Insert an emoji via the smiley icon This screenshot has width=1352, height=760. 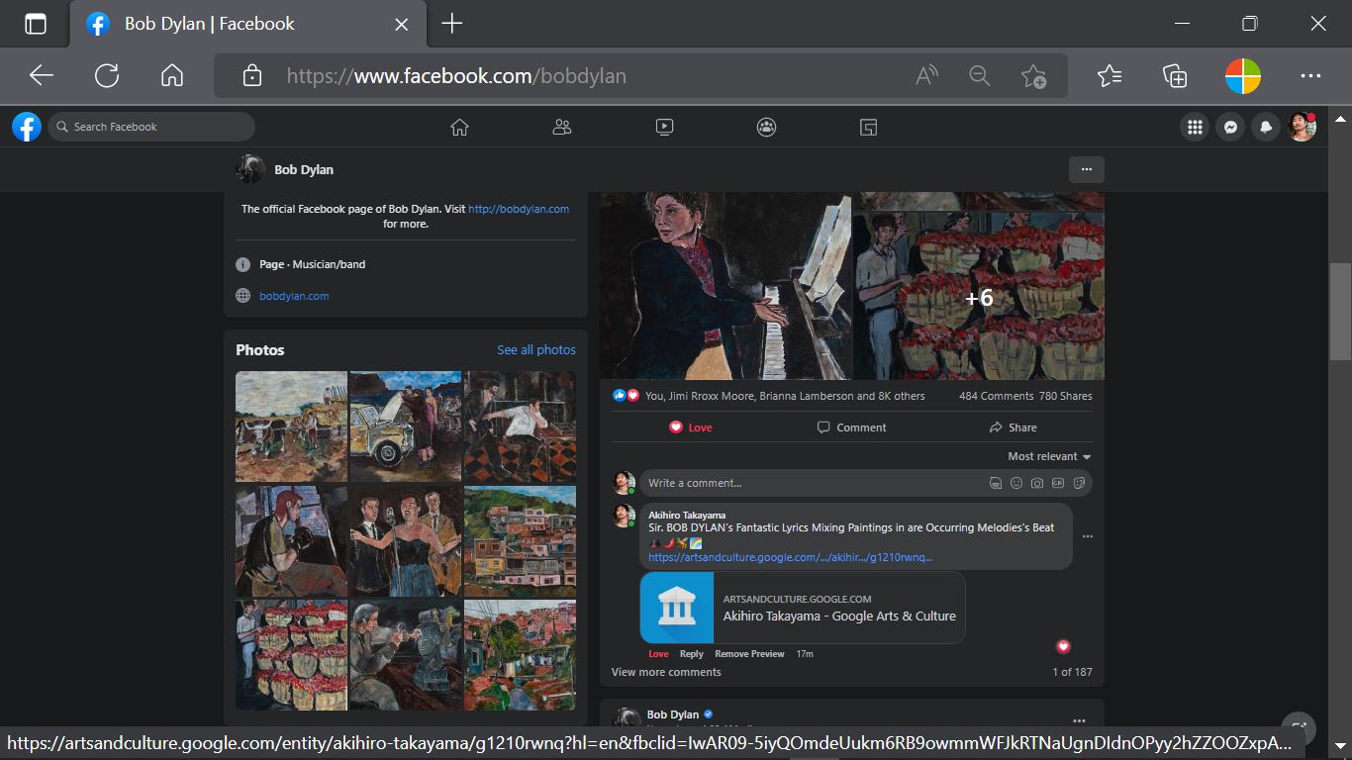pos(1016,483)
